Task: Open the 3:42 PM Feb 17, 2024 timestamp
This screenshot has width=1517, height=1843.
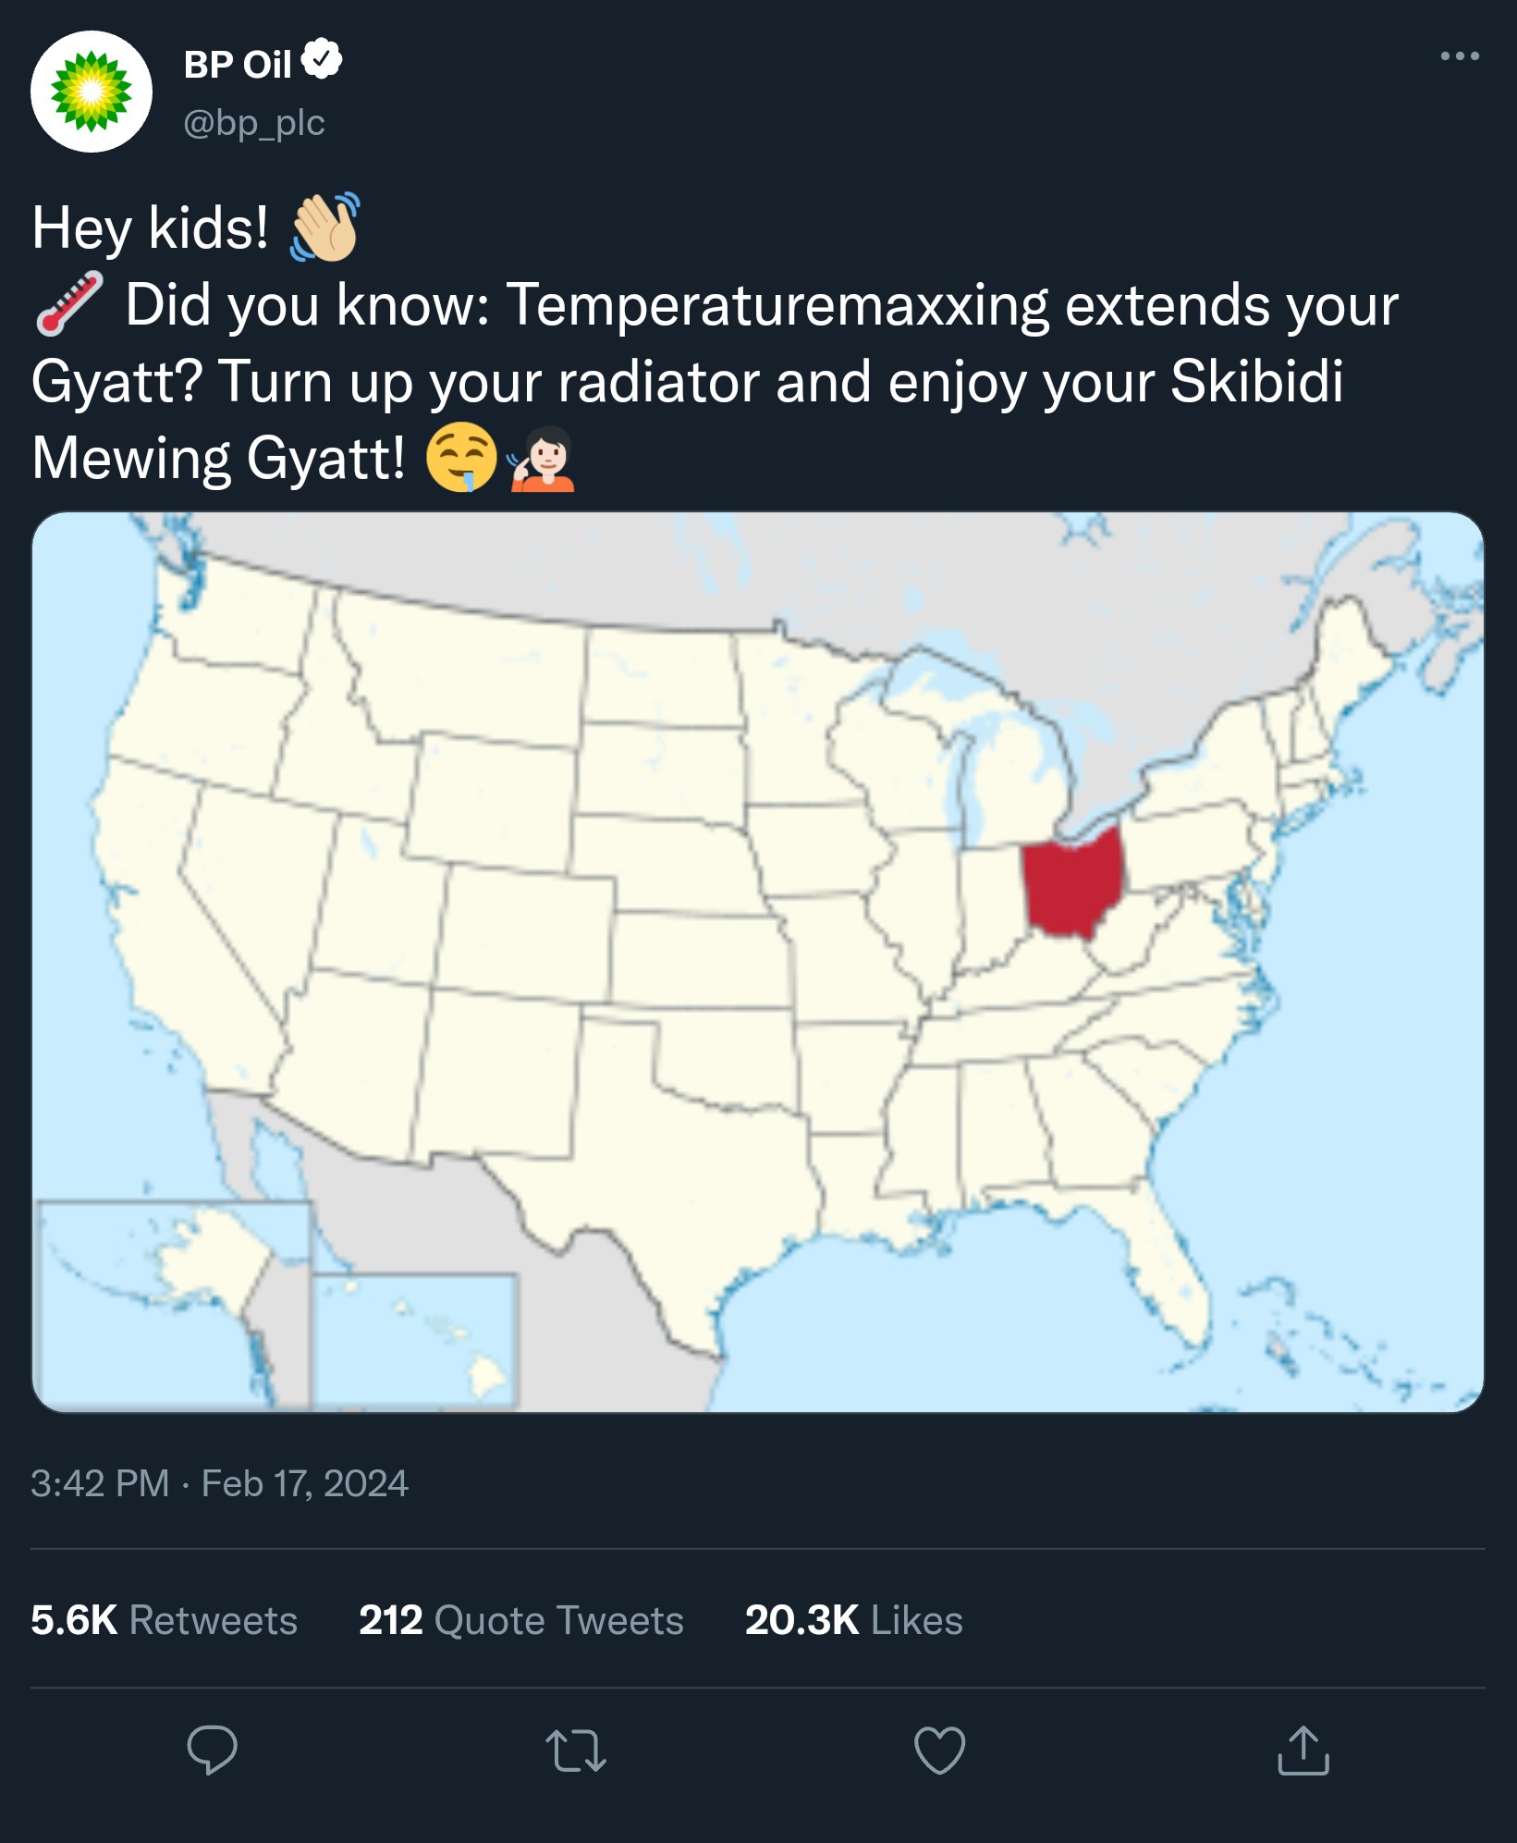Action: (x=219, y=1483)
